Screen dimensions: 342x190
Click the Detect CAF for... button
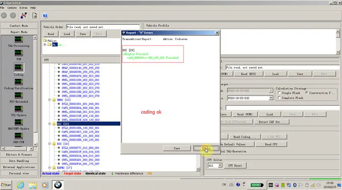271,122
